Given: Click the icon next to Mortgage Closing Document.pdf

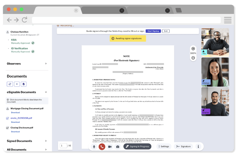Looking at the screenshot, I should coord(7,109).
